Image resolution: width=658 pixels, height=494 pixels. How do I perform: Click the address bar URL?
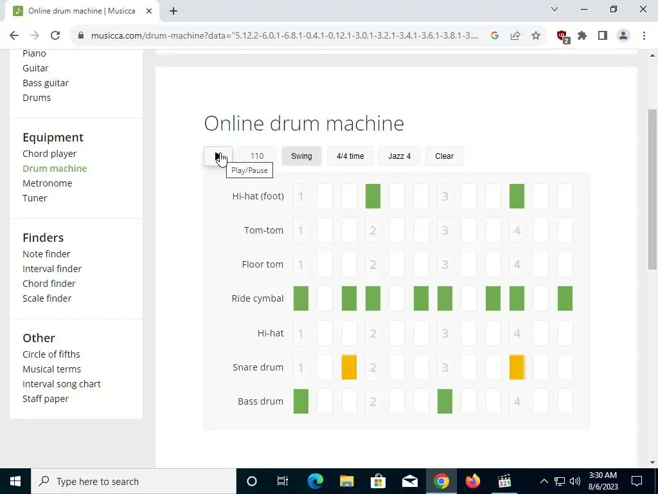click(285, 36)
